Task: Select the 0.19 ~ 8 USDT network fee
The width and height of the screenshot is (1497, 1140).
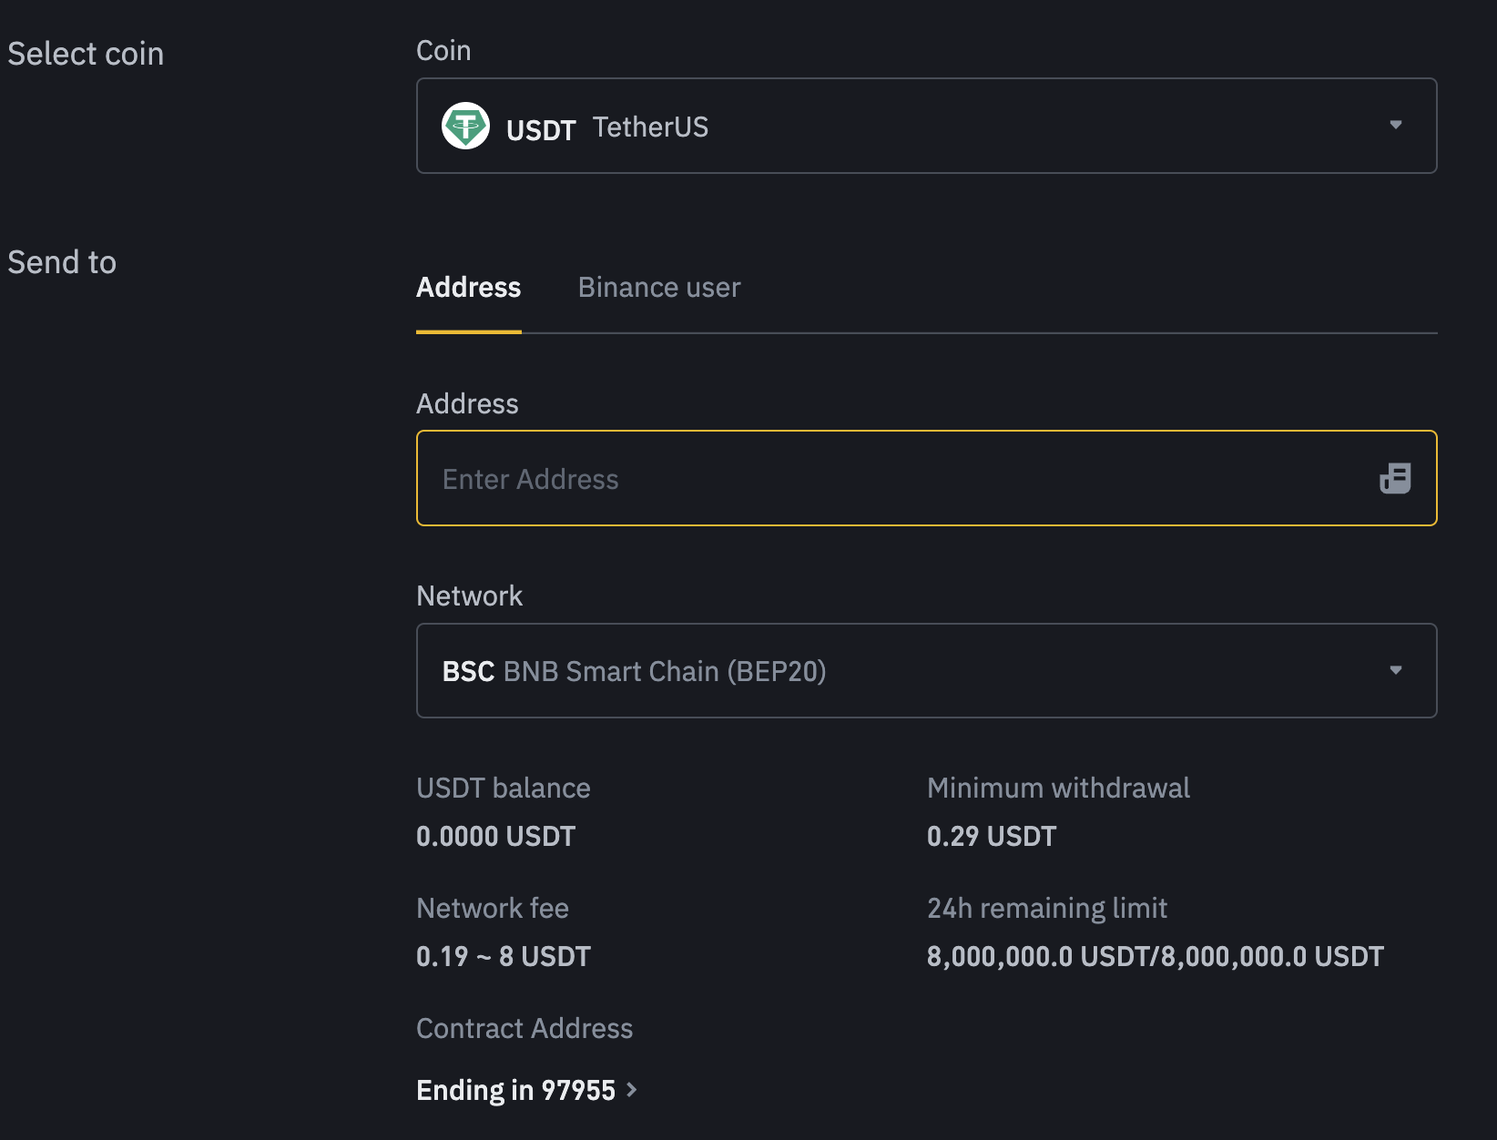Action: tap(504, 956)
